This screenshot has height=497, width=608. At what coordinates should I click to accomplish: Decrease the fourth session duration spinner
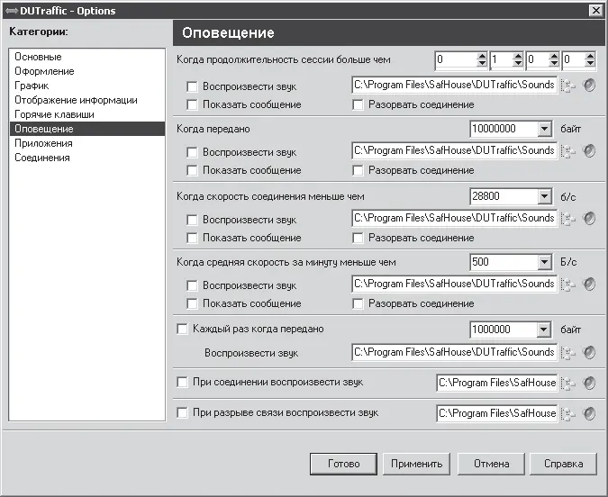pyautogui.click(x=590, y=64)
